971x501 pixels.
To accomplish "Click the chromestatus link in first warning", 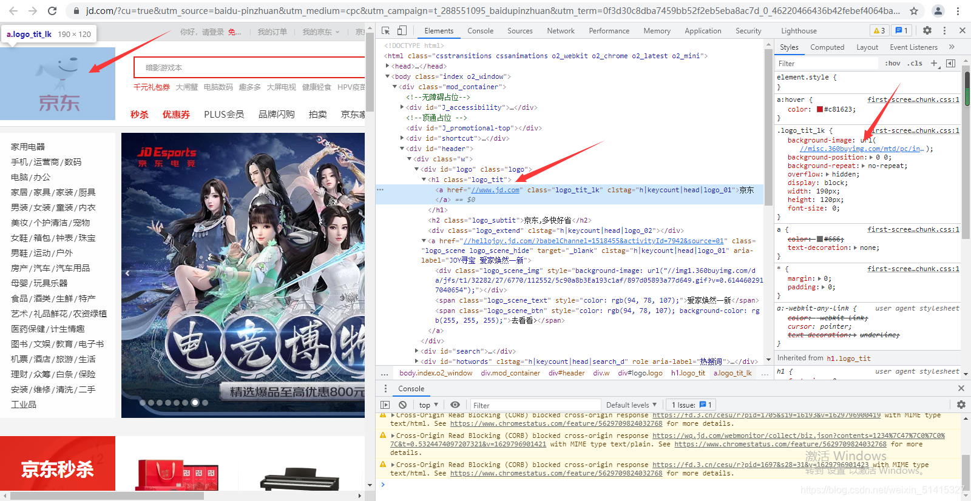I will pos(556,424).
